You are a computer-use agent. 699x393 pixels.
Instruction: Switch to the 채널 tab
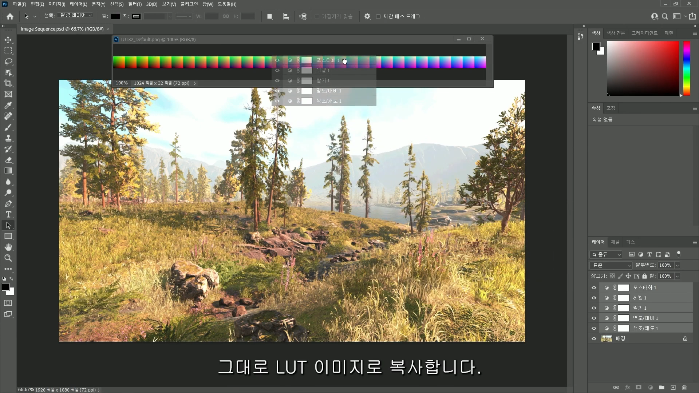[x=615, y=242]
